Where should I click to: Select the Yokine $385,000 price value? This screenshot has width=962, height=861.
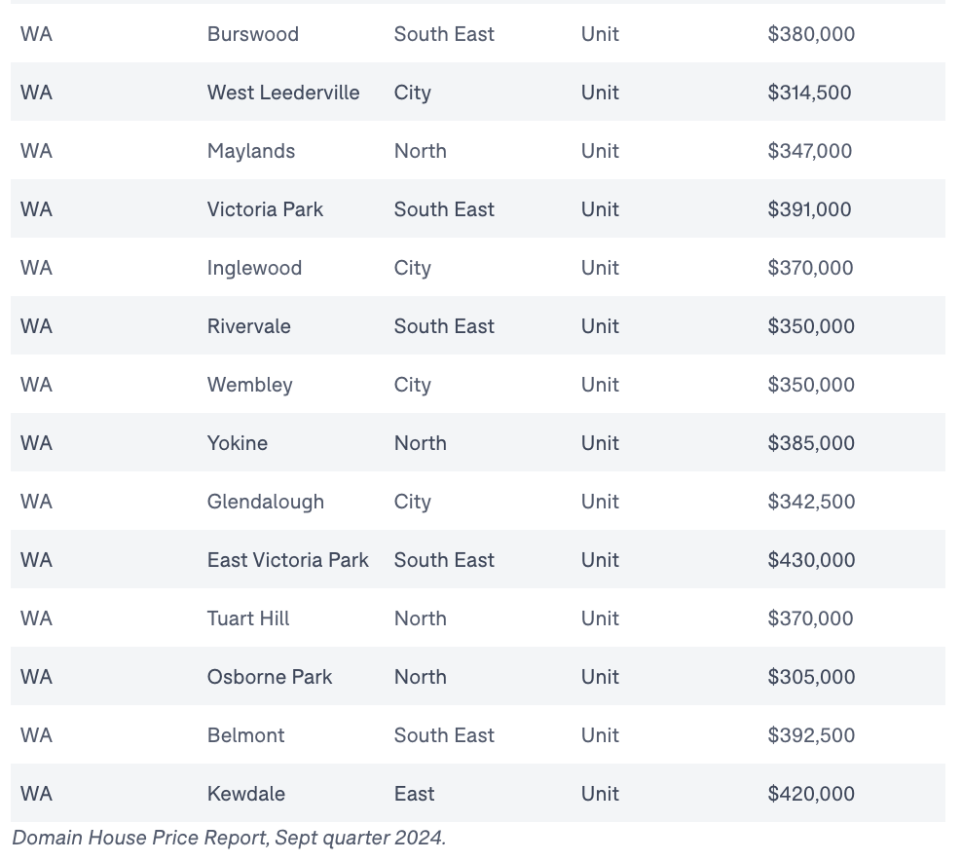tap(811, 443)
